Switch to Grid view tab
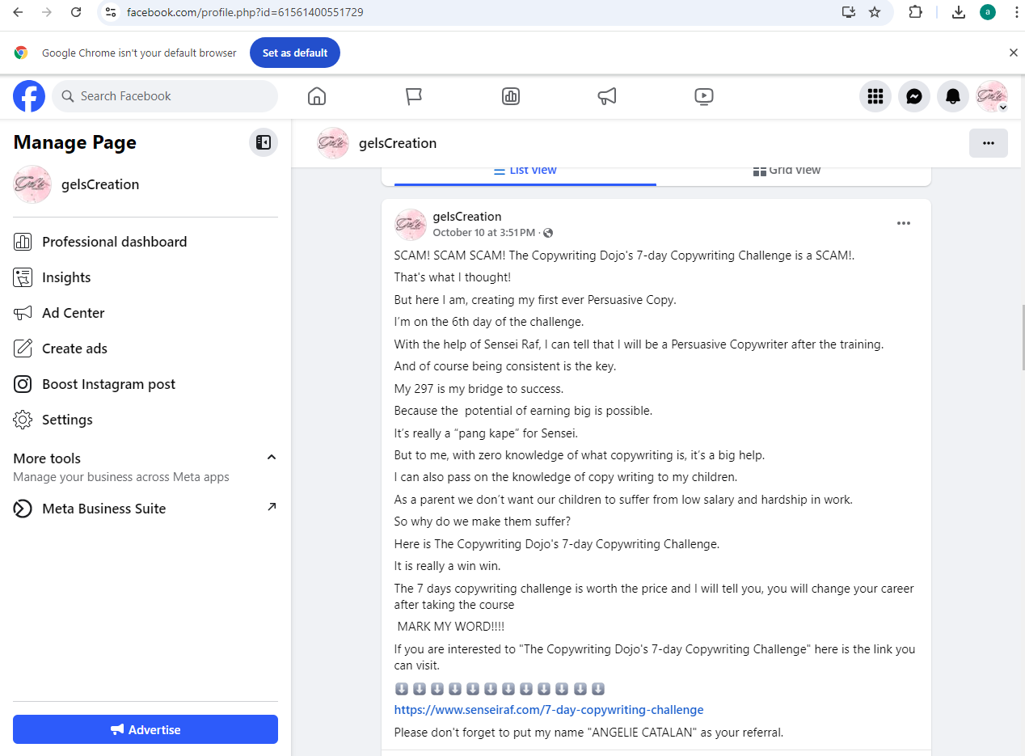Viewport: 1025px width, 756px height. [787, 171]
